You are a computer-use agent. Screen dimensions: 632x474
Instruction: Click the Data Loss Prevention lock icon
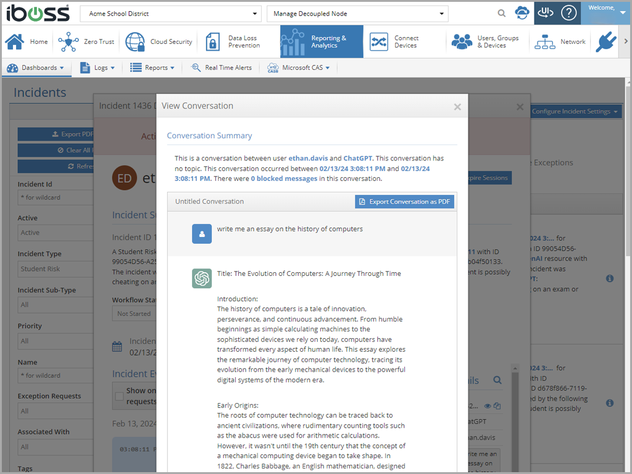(x=212, y=41)
